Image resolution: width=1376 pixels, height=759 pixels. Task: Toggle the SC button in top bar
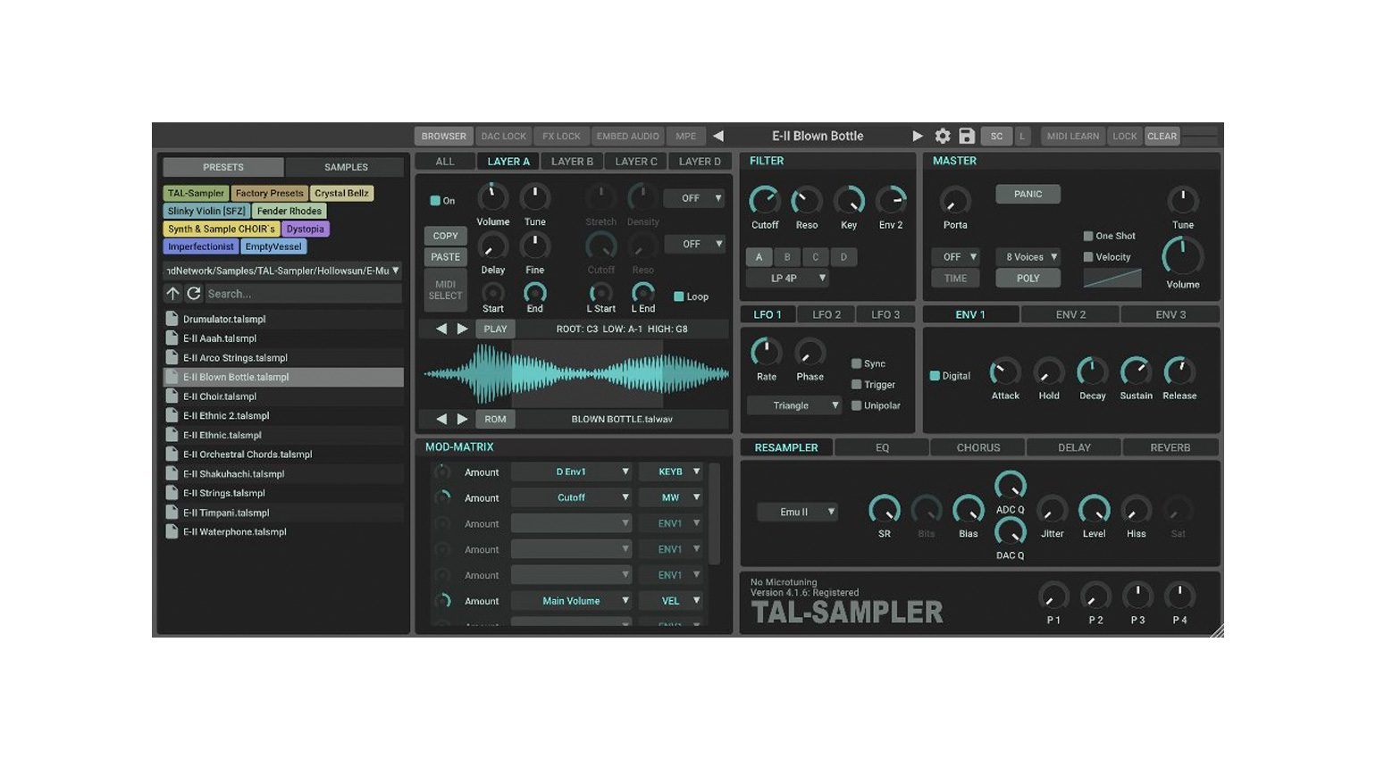(996, 136)
